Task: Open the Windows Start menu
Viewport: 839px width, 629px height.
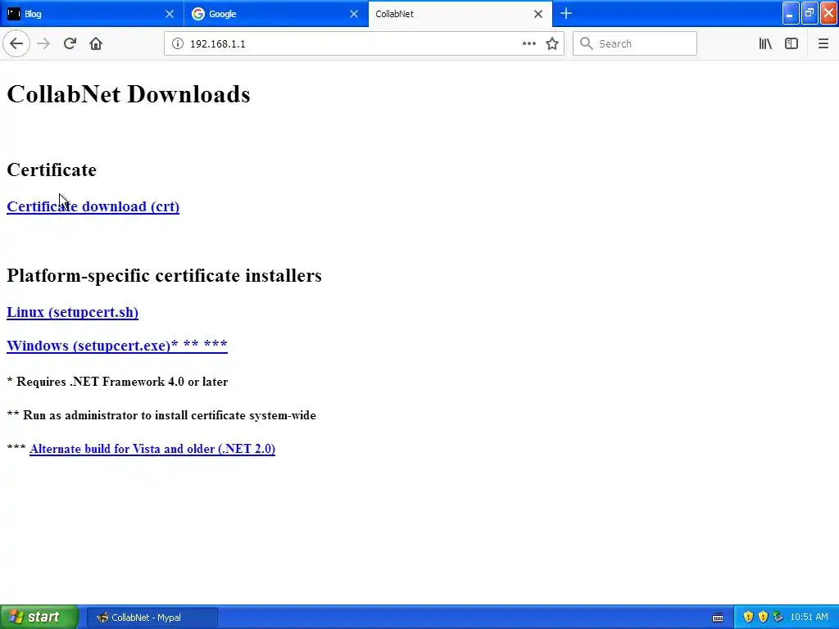Action: (x=39, y=618)
